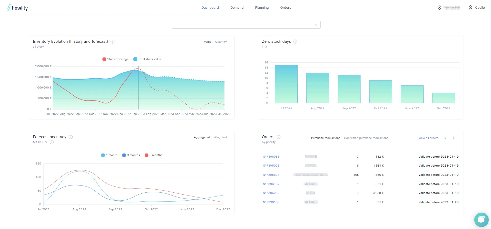Image resolution: width=491 pixels, height=229 pixels.
Task: Click the Aug 2022 zero stock bar
Action: 318,88
